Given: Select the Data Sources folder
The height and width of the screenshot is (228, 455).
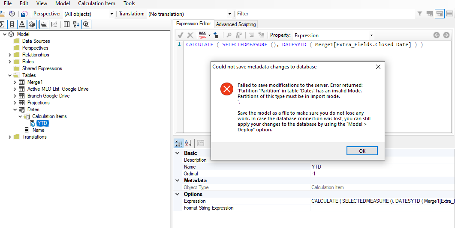Looking at the screenshot, I should click(x=36, y=41).
